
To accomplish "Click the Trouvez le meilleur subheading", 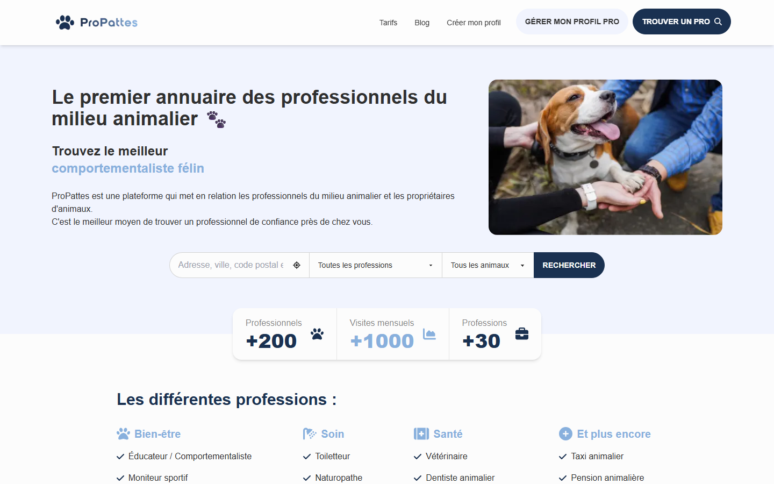I will coord(110,151).
